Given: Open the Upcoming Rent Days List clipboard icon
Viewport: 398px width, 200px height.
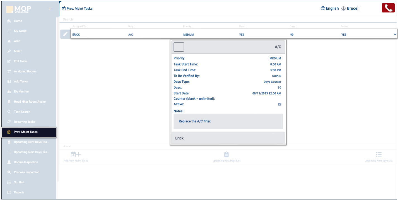Looking at the screenshot, I should [226, 155].
